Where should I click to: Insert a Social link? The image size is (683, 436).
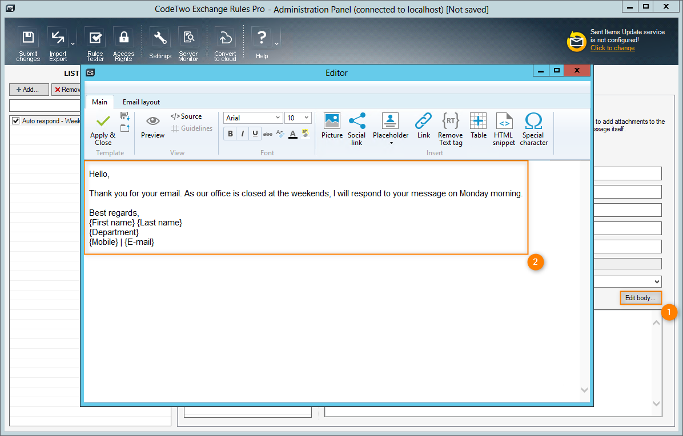point(357,129)
